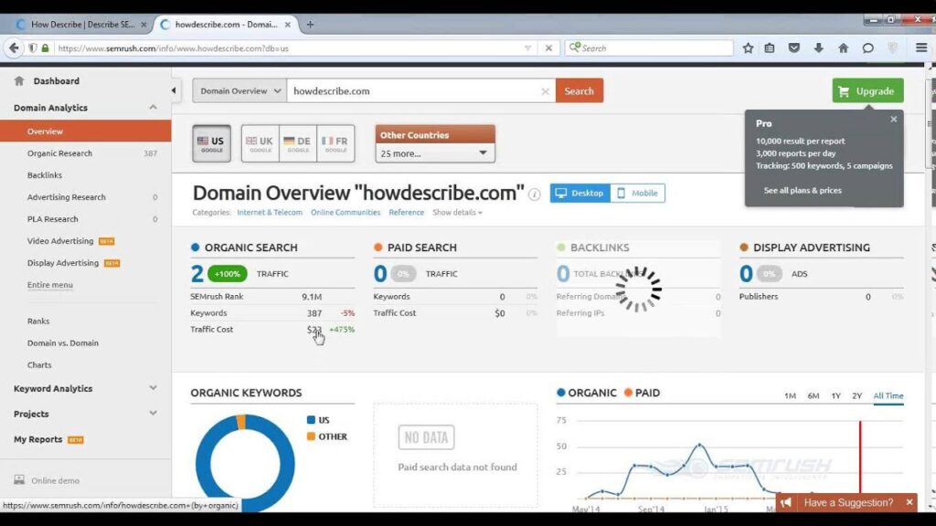
Task: Set chart range to All Time
Action: click(888, 395)
